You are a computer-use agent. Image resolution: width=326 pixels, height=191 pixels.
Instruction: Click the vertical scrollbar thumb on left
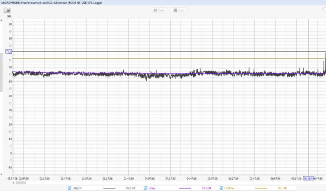[1, 73]
